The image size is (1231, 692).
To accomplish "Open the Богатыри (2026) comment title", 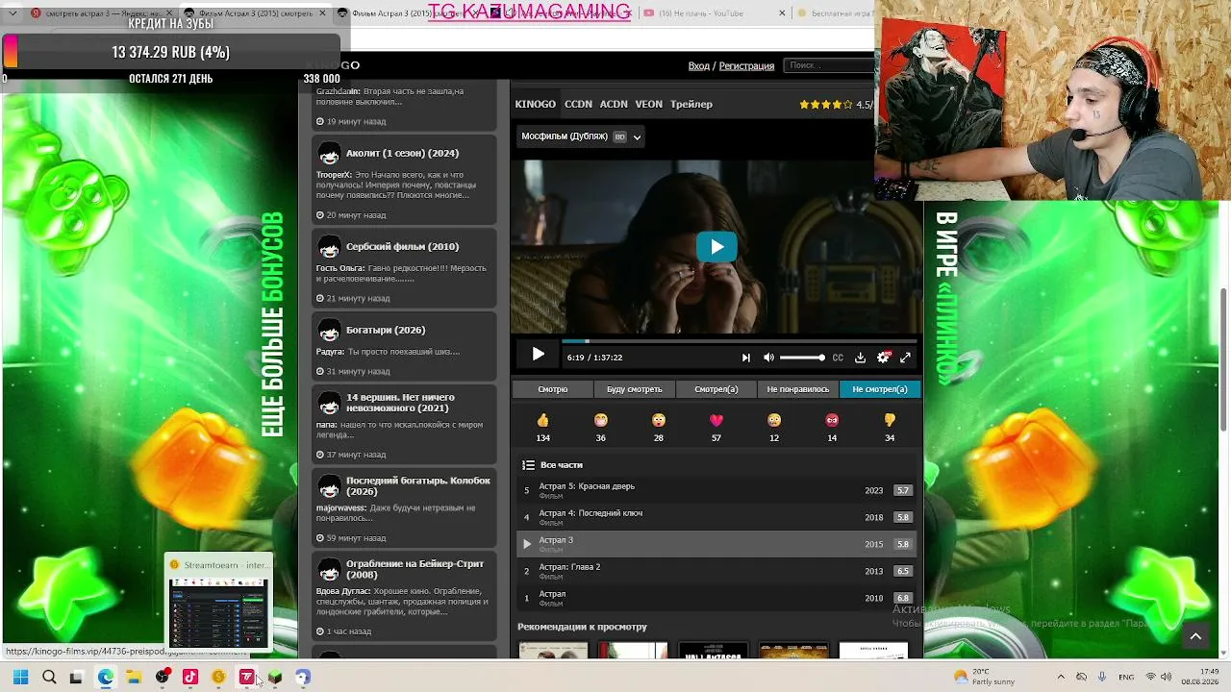I will (x=386, y=331).
